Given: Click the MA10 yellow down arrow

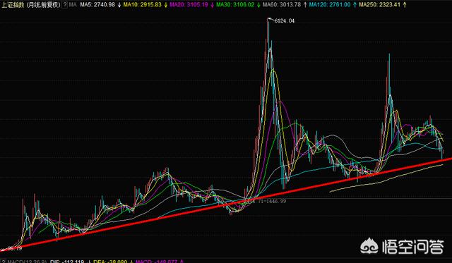Looking at the screenshot, I should coord(165,5).
